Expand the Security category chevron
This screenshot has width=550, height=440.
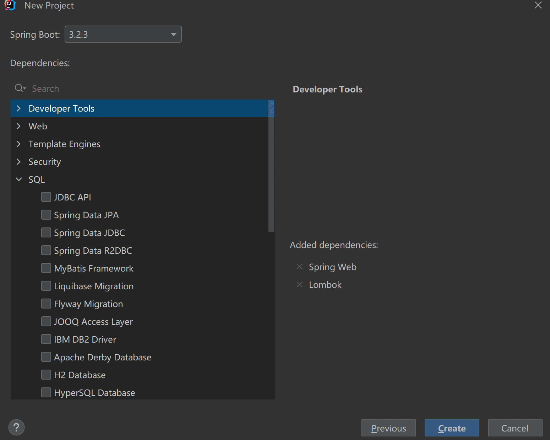coord(19,162)
